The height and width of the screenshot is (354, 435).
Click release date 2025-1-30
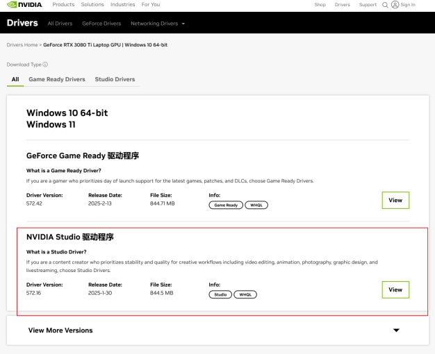100,293
